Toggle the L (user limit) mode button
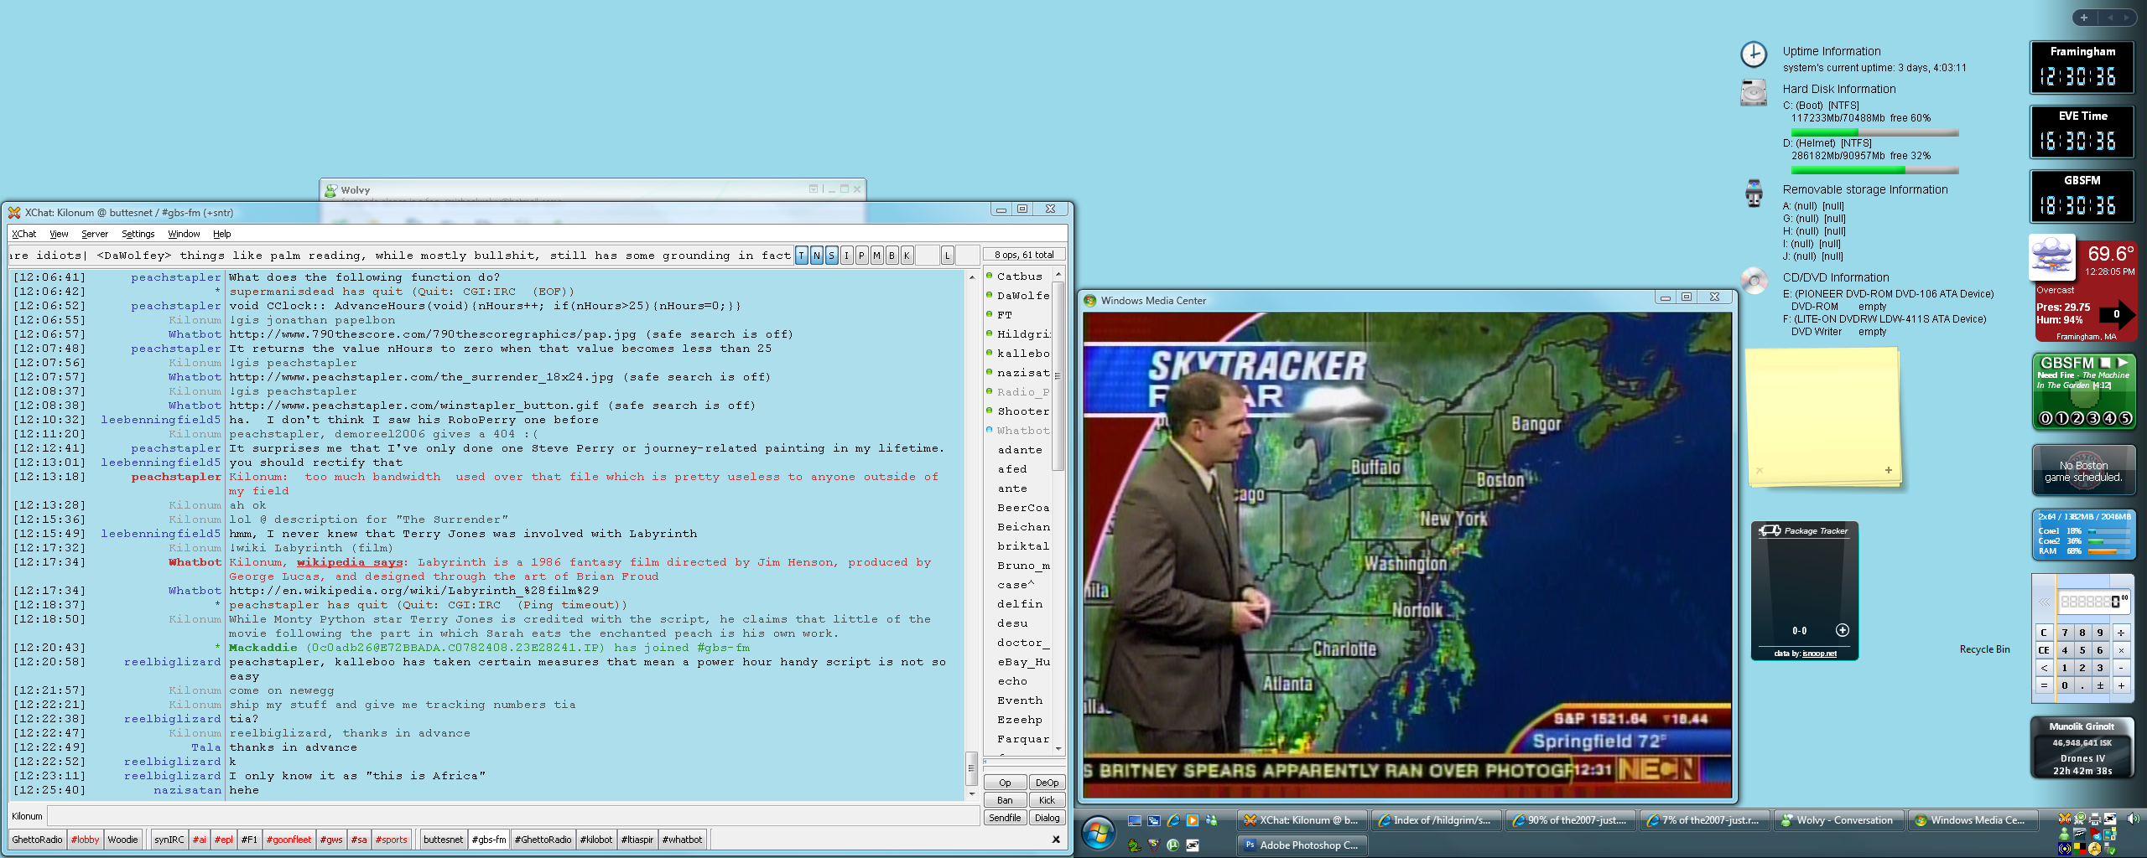The image size is (2147, 858). point(948,256)
